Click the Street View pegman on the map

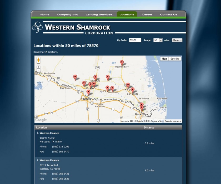38,60
